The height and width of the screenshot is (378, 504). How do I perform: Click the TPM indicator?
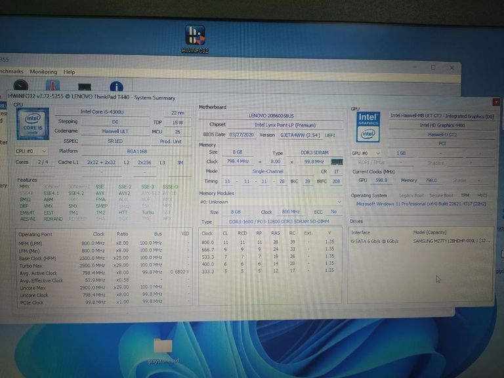(465, 195)
